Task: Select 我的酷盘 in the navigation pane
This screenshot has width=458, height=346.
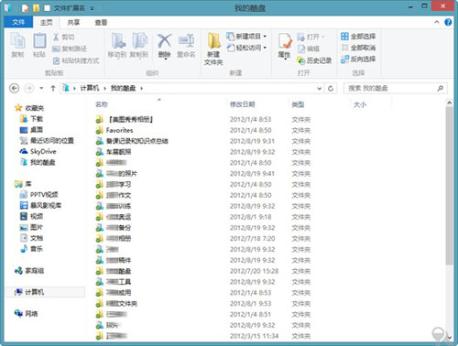Action: (38, 162)
